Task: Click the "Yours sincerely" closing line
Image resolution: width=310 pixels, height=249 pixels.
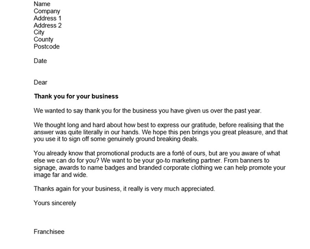Action: click(55, 203)
